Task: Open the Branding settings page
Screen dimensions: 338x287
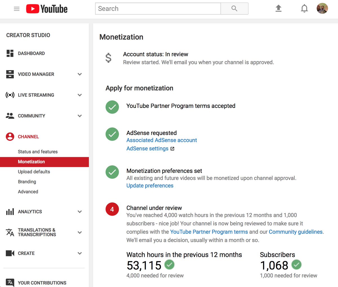Action: click(27, 182)
